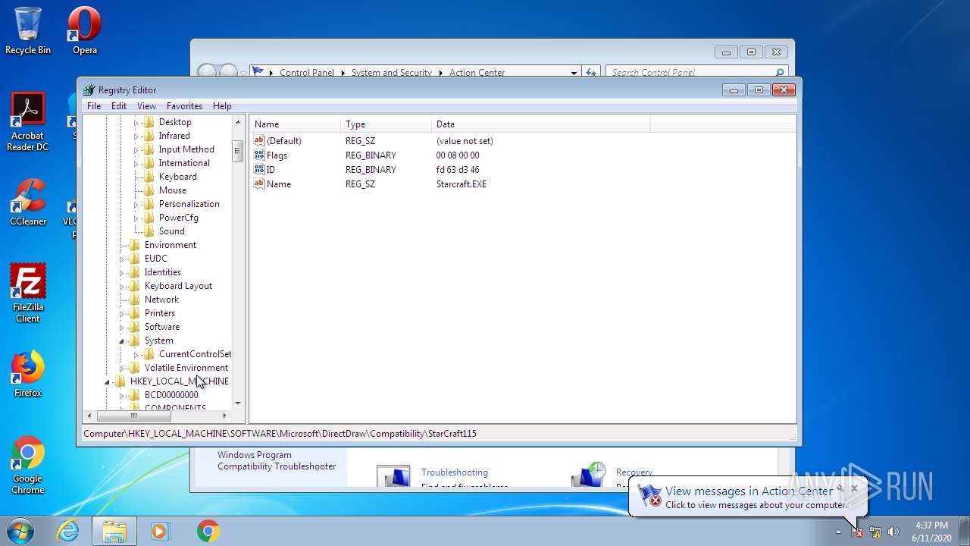Expand the EUDC key
This screenshot has height=546, width=970.
click(122, 259)
